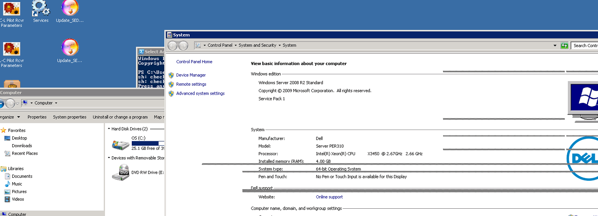Image resolution: width=598 pixels, height=216 pixels.
Task: Click the refresh icon next to search box
Action: tap(564, 45)
